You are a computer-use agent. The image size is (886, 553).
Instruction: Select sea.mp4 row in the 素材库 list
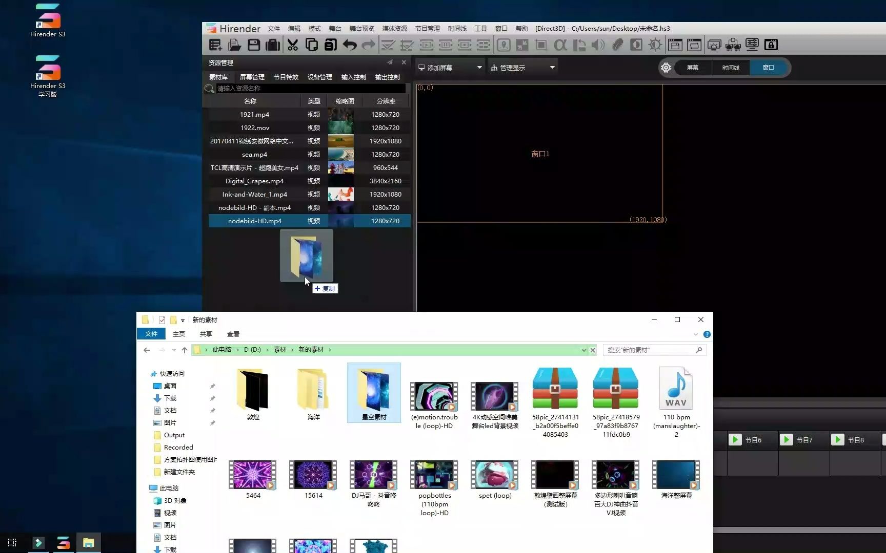pyautogui.click(x=309, y=155)
